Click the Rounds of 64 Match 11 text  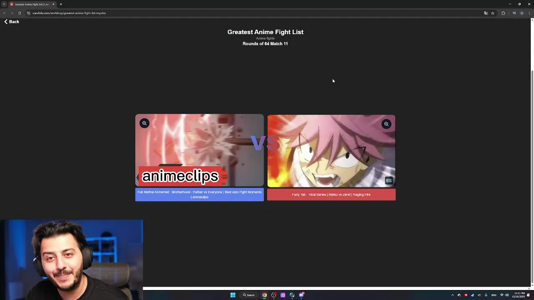click(x=265, y=44)
